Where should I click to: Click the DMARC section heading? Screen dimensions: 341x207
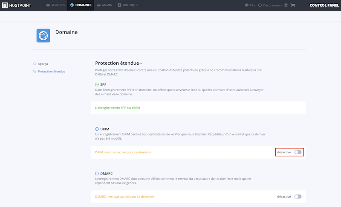point(106,173)
